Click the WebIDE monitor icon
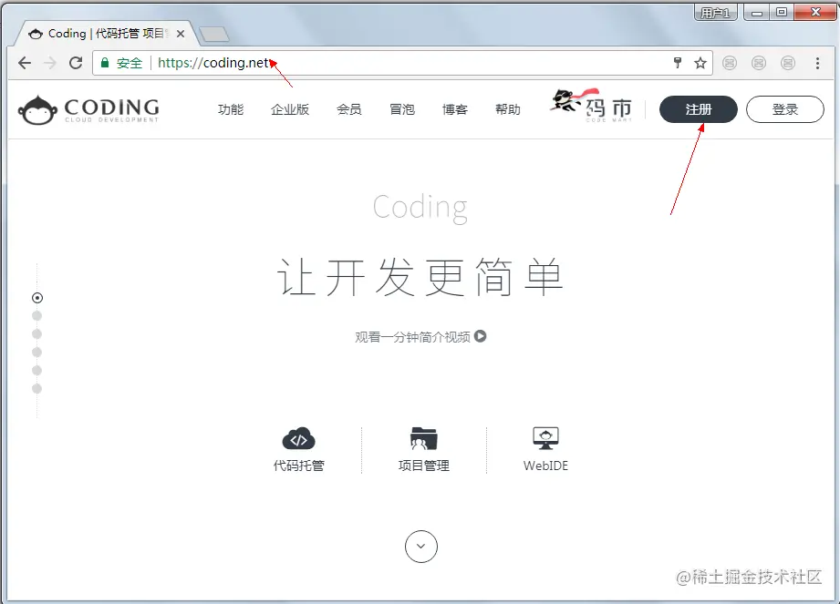The width and height of the screenshot is (840, 604). pos(545,438)
